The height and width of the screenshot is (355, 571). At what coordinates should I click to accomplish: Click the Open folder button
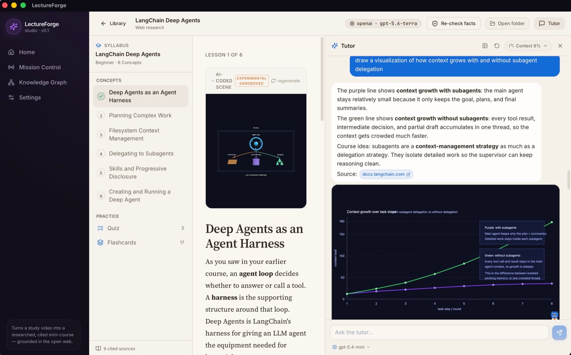(x=507, y=23)
